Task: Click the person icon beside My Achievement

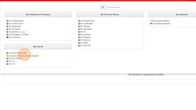Action: coord(79,21)
